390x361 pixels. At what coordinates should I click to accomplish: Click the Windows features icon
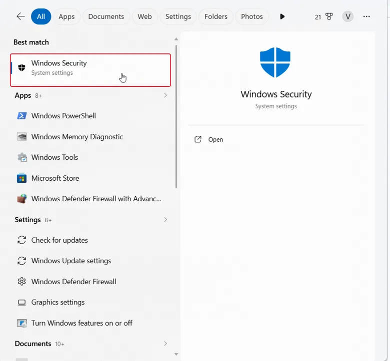21,323
